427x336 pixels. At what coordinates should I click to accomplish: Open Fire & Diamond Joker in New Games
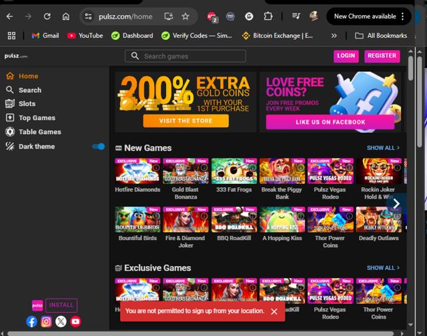pos(185,219)
